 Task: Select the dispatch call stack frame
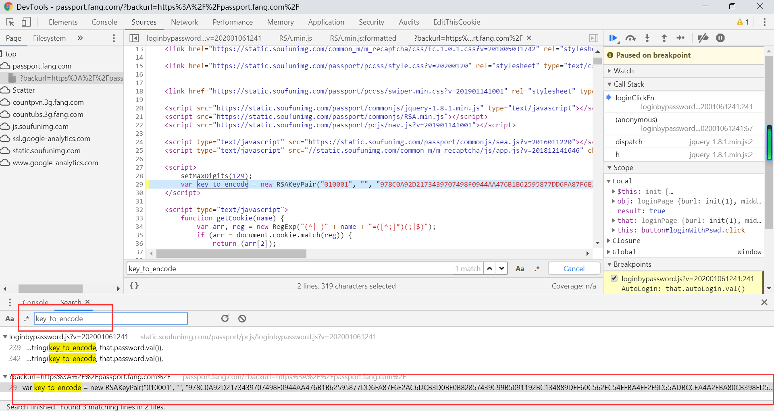(x=684, y=142)
